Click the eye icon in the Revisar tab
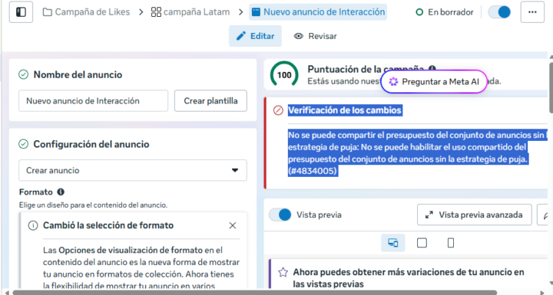The image size is (553, 295). pyautogui.click(x=298, y=36)
